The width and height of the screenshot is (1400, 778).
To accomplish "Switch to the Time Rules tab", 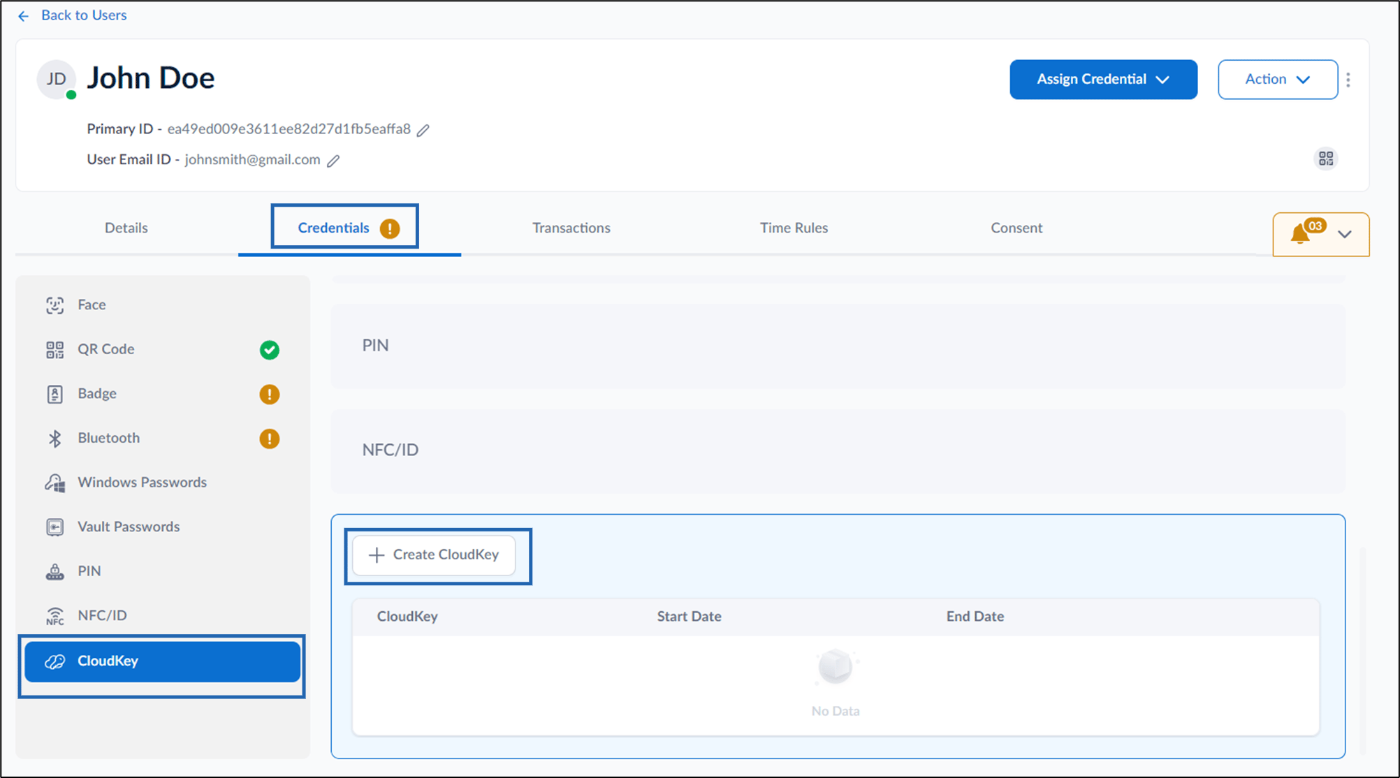I will (x=794, y=228).
